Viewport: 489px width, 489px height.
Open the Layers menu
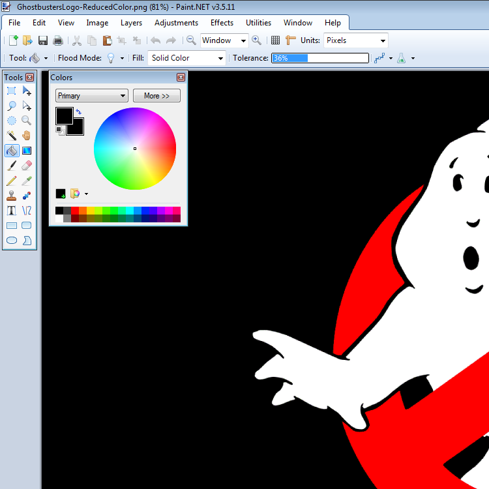pyautogui.click(x=131, y=23)
